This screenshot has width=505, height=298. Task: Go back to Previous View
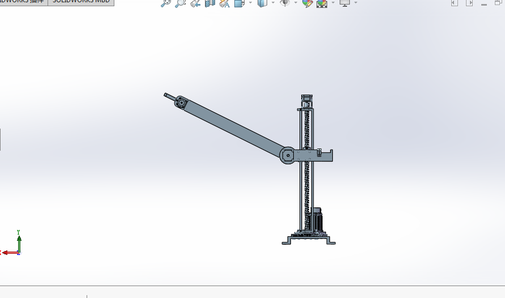point(195,3)
